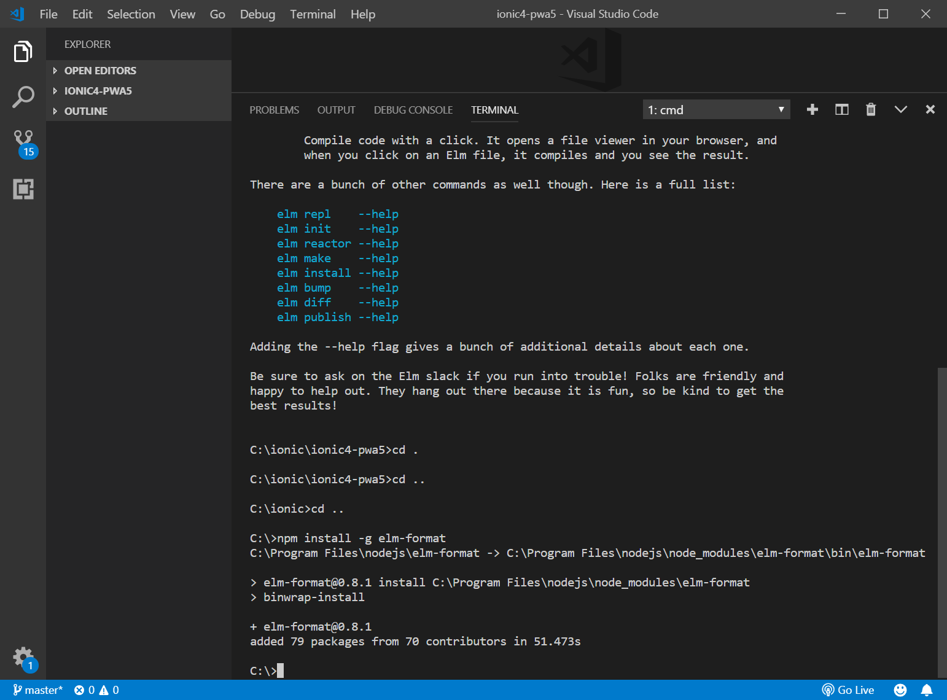Open notifications bell in status bar
The width and height of the screenshot is (947, 700).
point(927,690)
